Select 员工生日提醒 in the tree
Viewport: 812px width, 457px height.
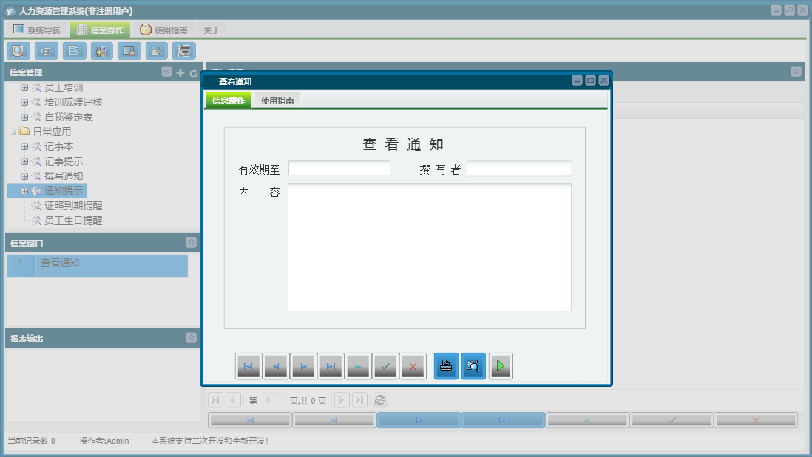73,220
